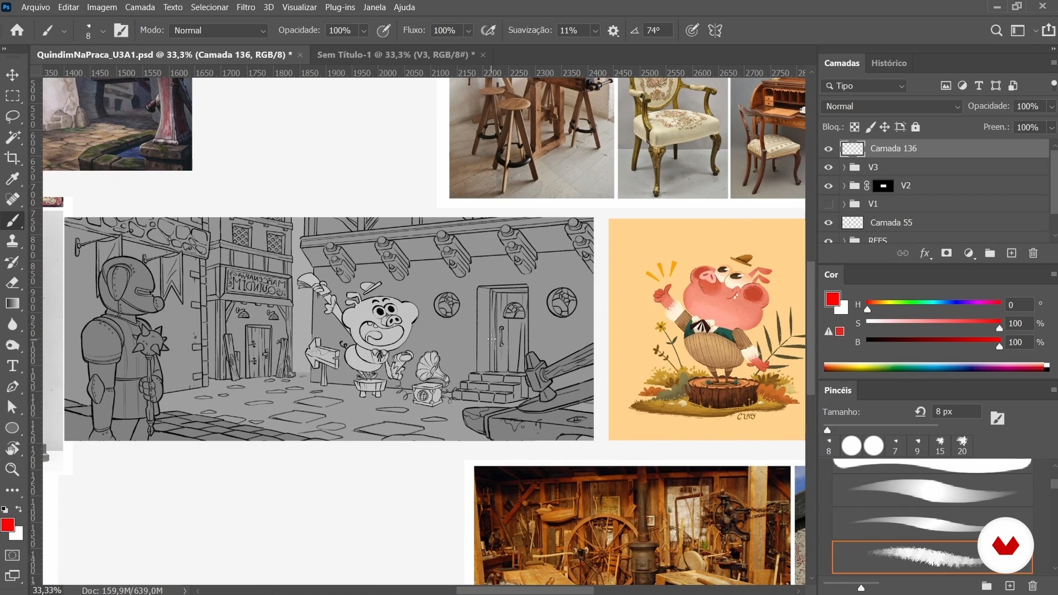Screen dimensions: 1058x595
Task: Select the Crop tool
Action: tap(12, 158)
